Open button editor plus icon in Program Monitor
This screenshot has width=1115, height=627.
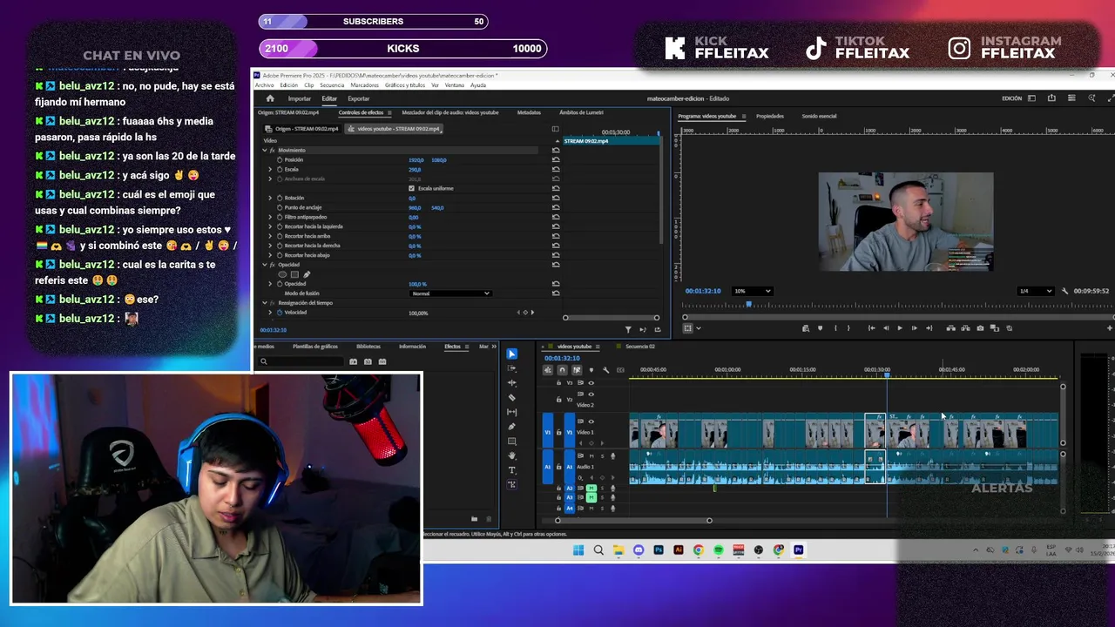pyautogui.click(x=1110, y=328)
